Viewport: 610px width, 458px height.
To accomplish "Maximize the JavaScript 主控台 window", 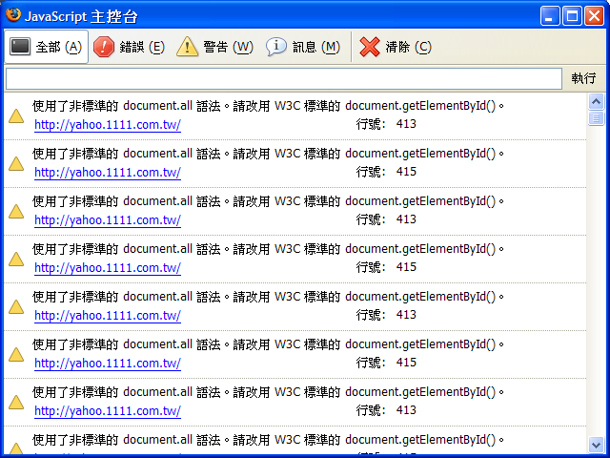I will click(x=572, y=16).
